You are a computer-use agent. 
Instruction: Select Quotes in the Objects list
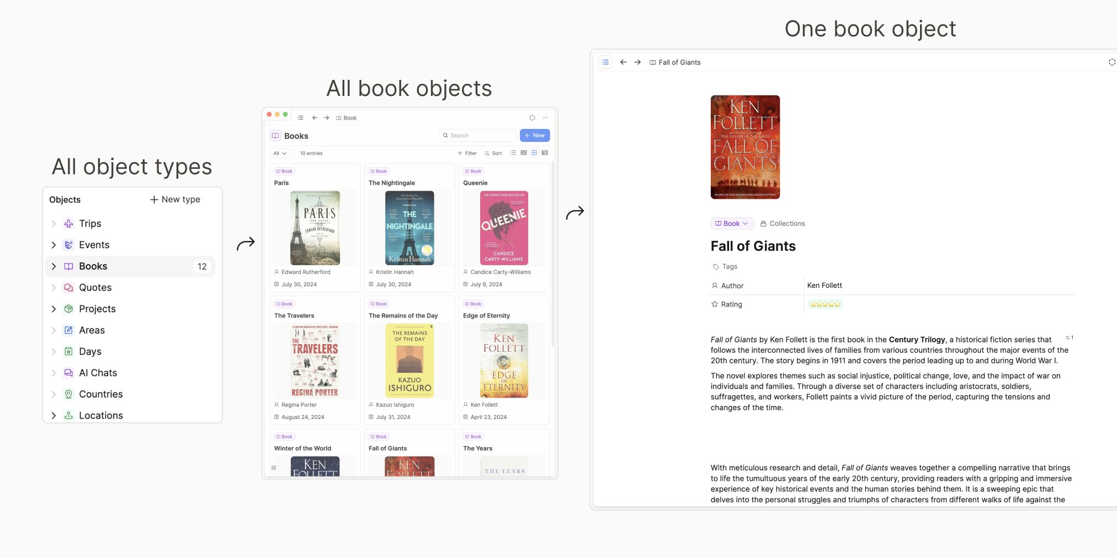click(x=95, y=288)
